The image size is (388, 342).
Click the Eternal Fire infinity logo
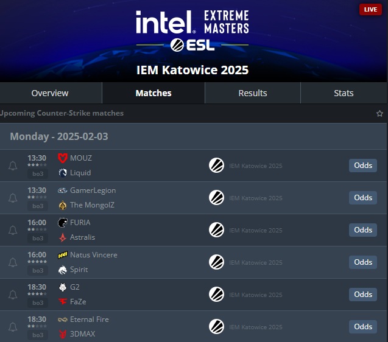click(63, 319)
